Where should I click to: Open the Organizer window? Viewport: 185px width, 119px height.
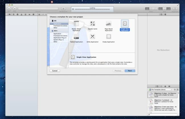[175, 9]
